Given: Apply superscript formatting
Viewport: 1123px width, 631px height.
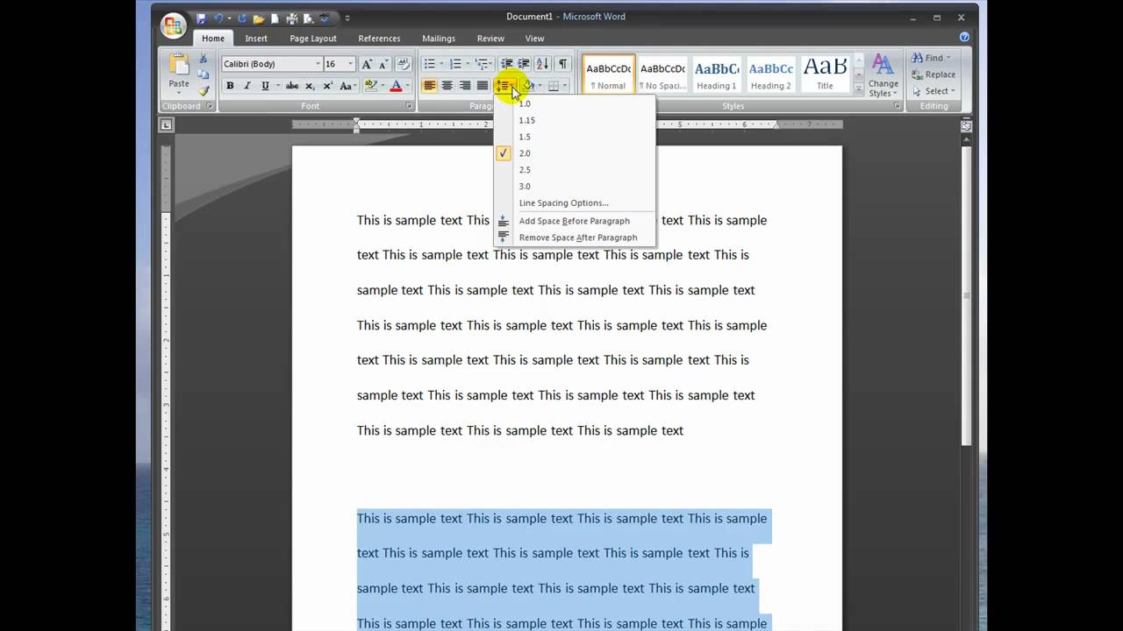Looking at the screenshot, I should [x=328, y=86].
